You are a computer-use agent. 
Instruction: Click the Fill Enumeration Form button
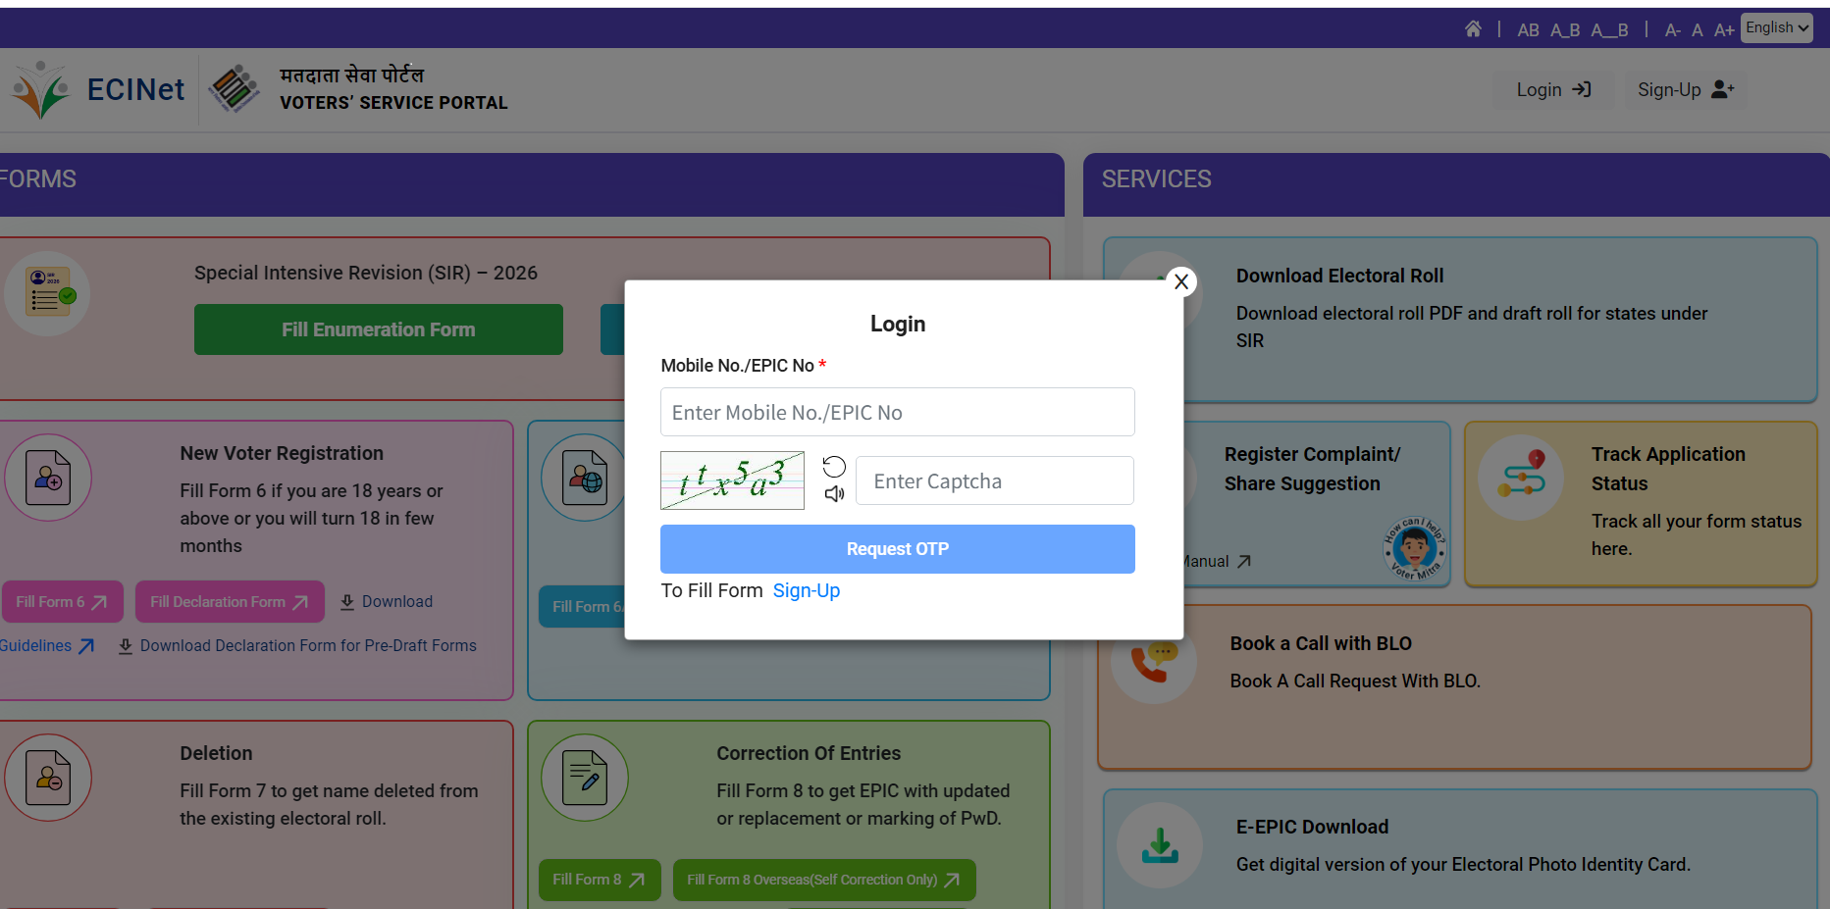378,330
